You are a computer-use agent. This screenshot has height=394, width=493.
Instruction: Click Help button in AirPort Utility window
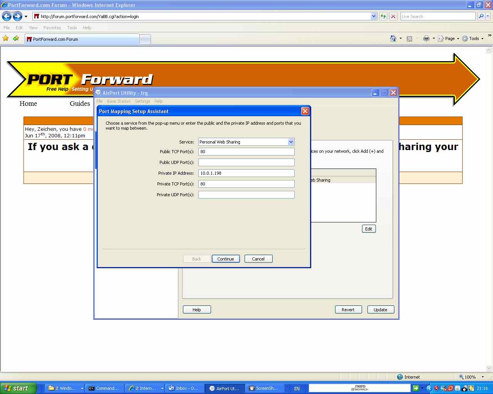click(197, 310)
